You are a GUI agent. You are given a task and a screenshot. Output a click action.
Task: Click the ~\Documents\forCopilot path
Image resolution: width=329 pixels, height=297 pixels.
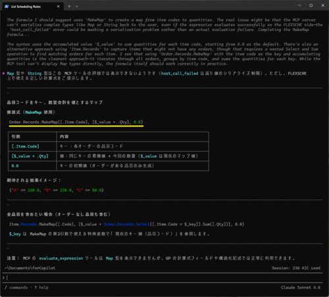tap(30, 268)
